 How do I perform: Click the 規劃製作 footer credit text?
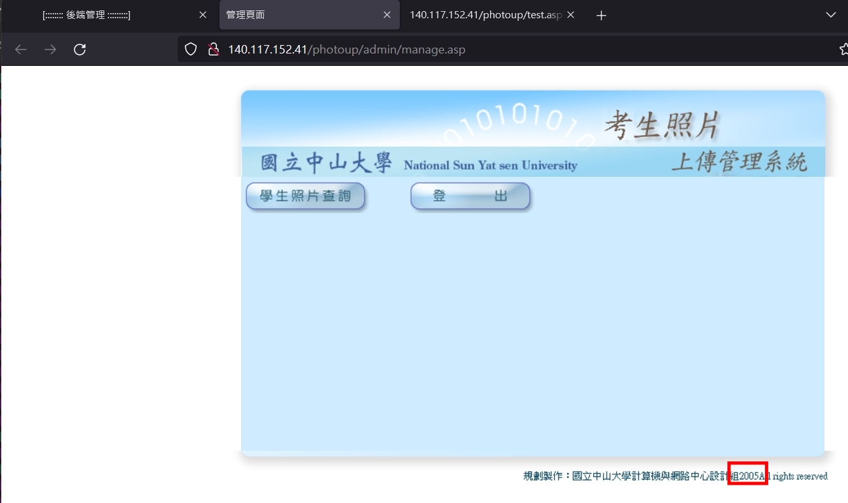click(676, 476)
